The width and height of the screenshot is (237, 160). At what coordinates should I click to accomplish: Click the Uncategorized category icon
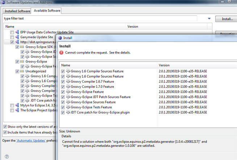click(x=22, y=71)
